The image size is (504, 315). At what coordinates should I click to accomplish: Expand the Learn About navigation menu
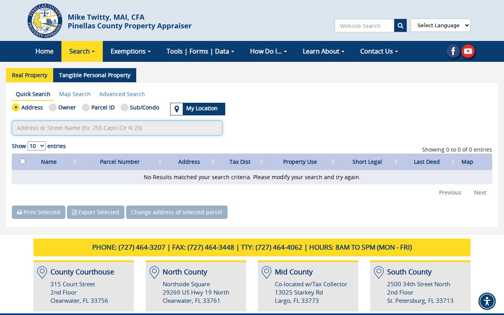[324, 51]
